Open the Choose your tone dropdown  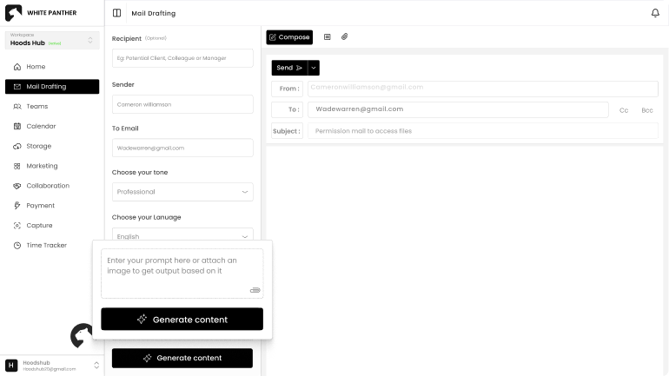coord(182,192)
